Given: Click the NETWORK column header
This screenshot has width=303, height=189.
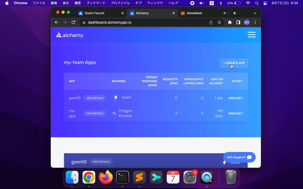Looking at the screenshot, I should [118, 81].
